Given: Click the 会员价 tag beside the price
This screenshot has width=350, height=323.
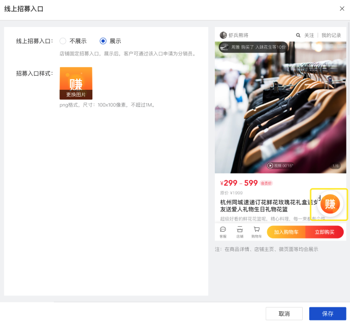Looking at the screenshot, I should [x=266, y=183].
